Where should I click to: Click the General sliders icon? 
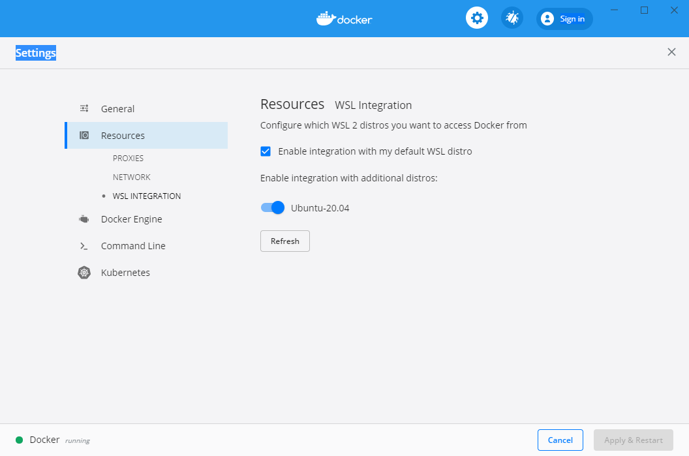[84, 108]
